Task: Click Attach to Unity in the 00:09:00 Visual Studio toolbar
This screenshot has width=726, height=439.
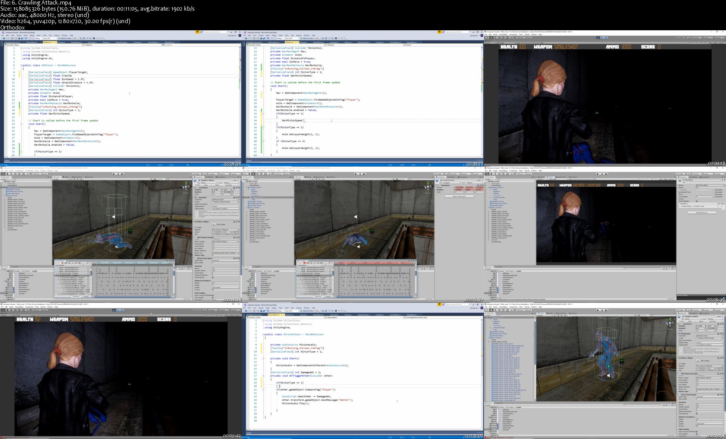Action: [308, 311]
